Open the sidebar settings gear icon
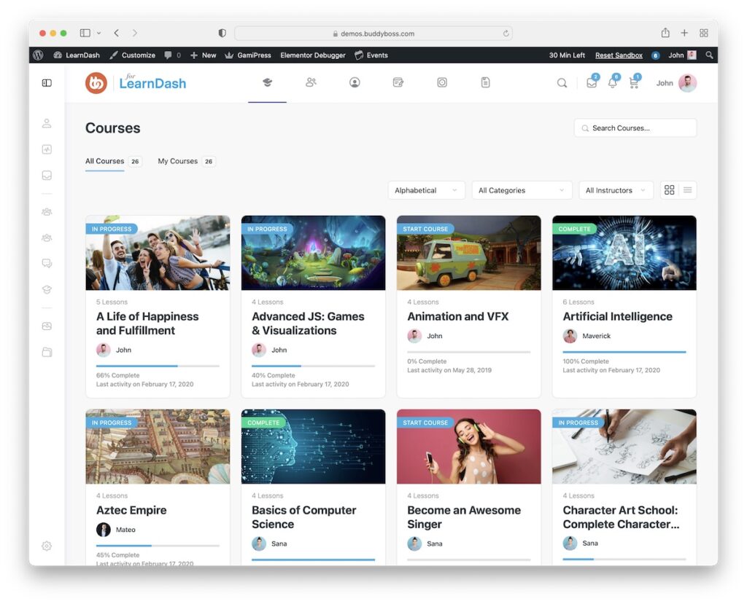The width and height of the screenshot is (747, 604). pyautogui.click(x=47, y=546)
